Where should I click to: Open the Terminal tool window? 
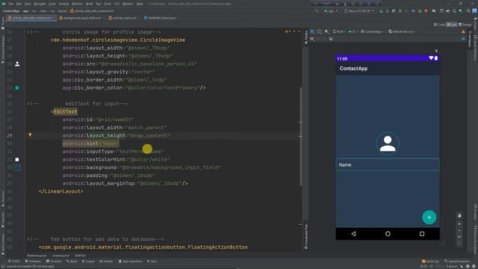(x=54, y=262)
